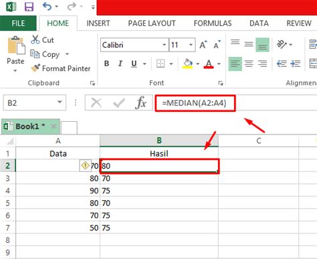Open fill color palette dropdown
This screenshot has height=259, width=317.
tap(197, 64)
